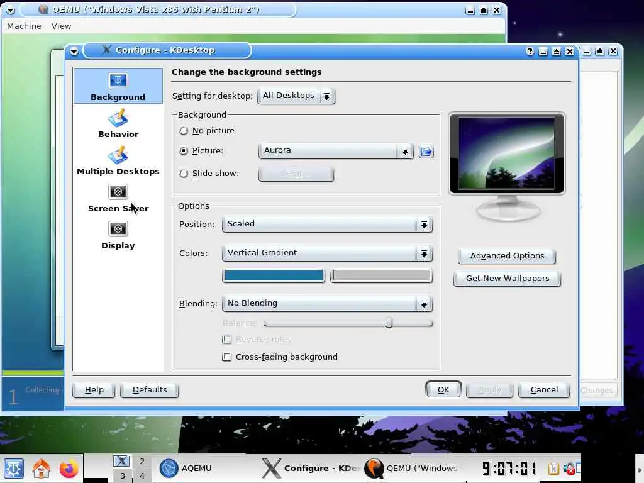Switch to Configure - KDesktop taskbar entry
The height and width of the screenshot is (483, 644).
click(x=311, y=469)
